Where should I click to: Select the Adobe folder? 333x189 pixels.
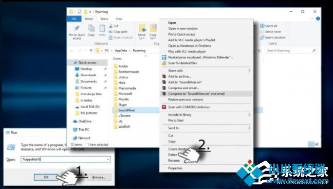click(121, 66)
